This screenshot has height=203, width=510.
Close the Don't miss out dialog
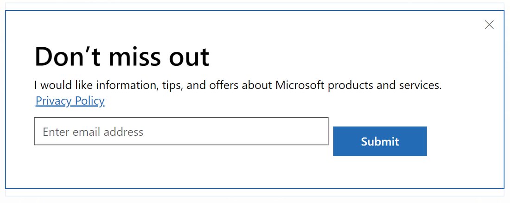pos(489,25)
